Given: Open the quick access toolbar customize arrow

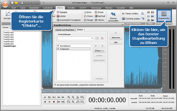Looking at the screenshot, I should pos(44,3).
